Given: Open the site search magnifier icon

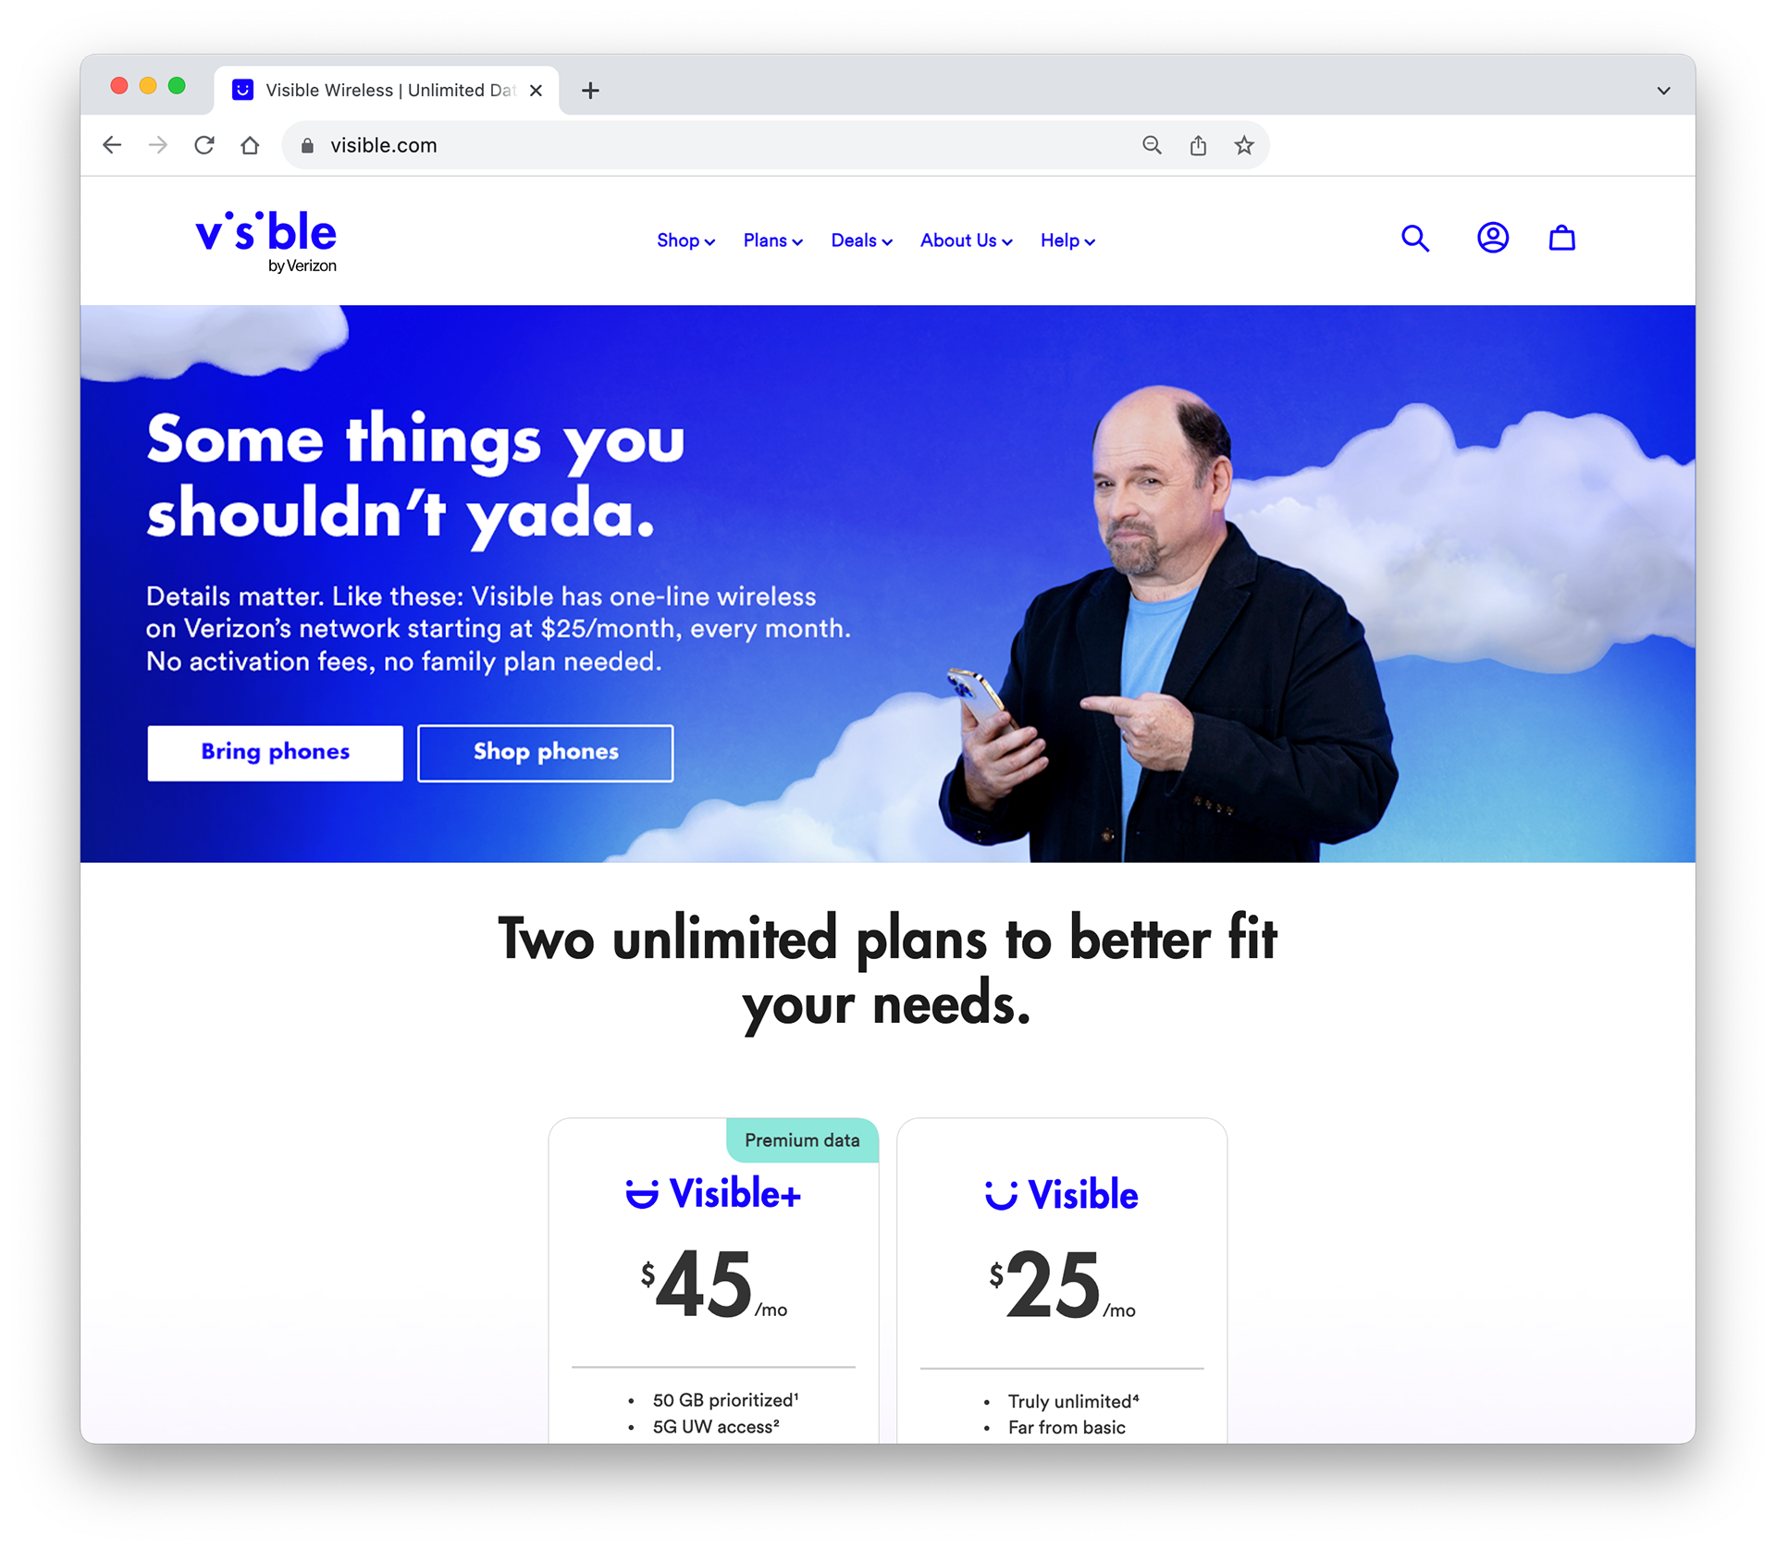Looking at the screenshot, I should point(1414,239).
